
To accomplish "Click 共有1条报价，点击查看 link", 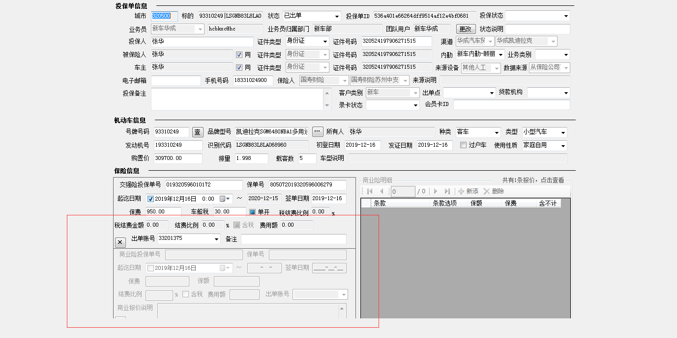I will (533, 180).
